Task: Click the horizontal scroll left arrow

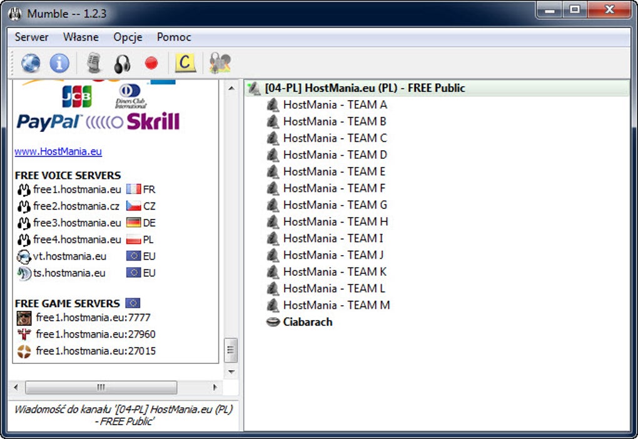Action: tap(16, 387)
